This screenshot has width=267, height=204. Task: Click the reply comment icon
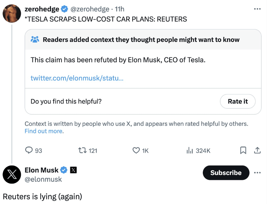pyautogui.click(x=29, y=150)
